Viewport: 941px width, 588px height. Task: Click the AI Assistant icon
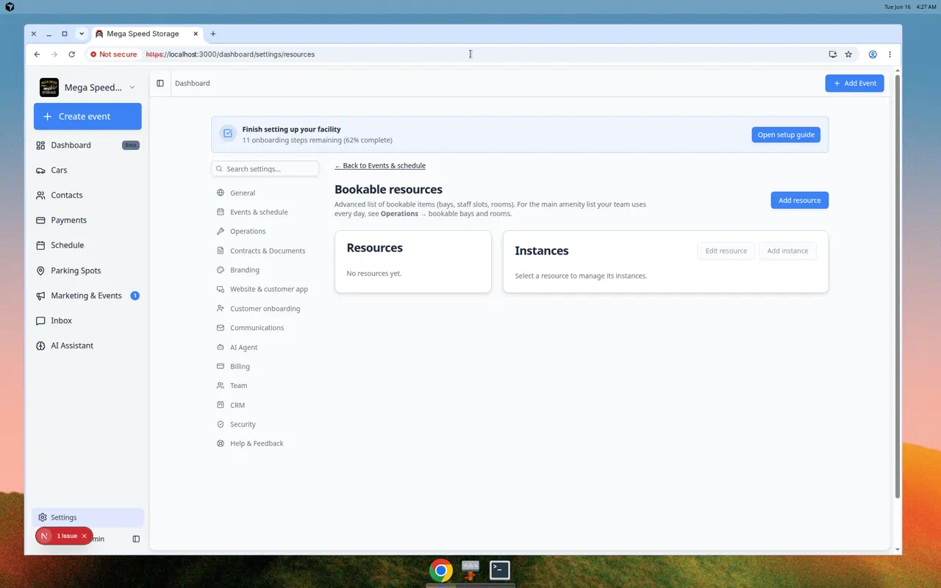[40, 345]
